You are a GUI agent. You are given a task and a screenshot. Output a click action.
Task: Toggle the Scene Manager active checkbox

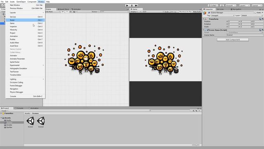[x=209, y=12]
